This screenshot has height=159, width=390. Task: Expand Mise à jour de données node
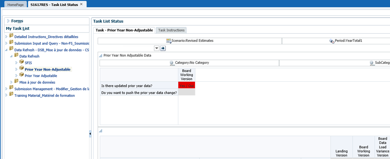11,82
